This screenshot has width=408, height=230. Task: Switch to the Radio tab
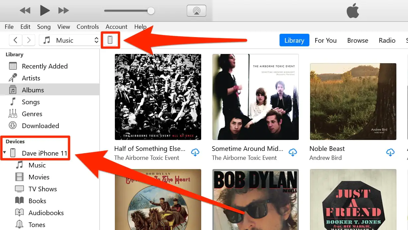(387, 40)
